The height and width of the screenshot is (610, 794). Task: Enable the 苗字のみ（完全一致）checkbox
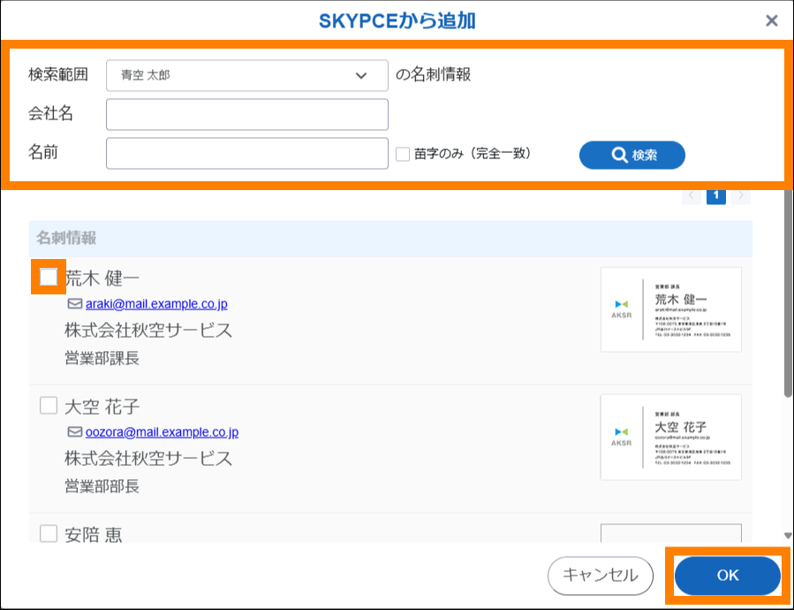point(403,154)
